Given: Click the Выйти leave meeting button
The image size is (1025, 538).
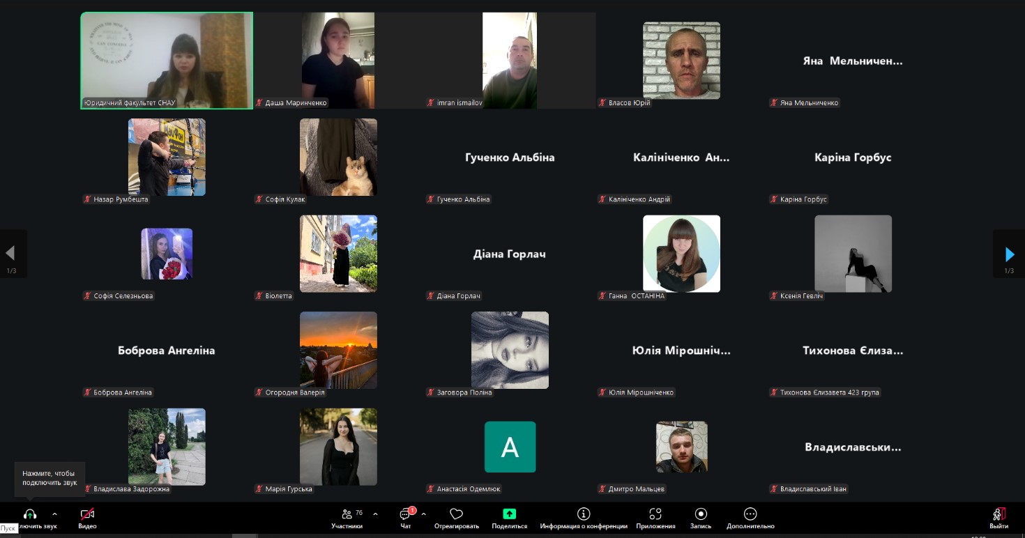Looking at the screenshot, I should (x=999, y=514).
